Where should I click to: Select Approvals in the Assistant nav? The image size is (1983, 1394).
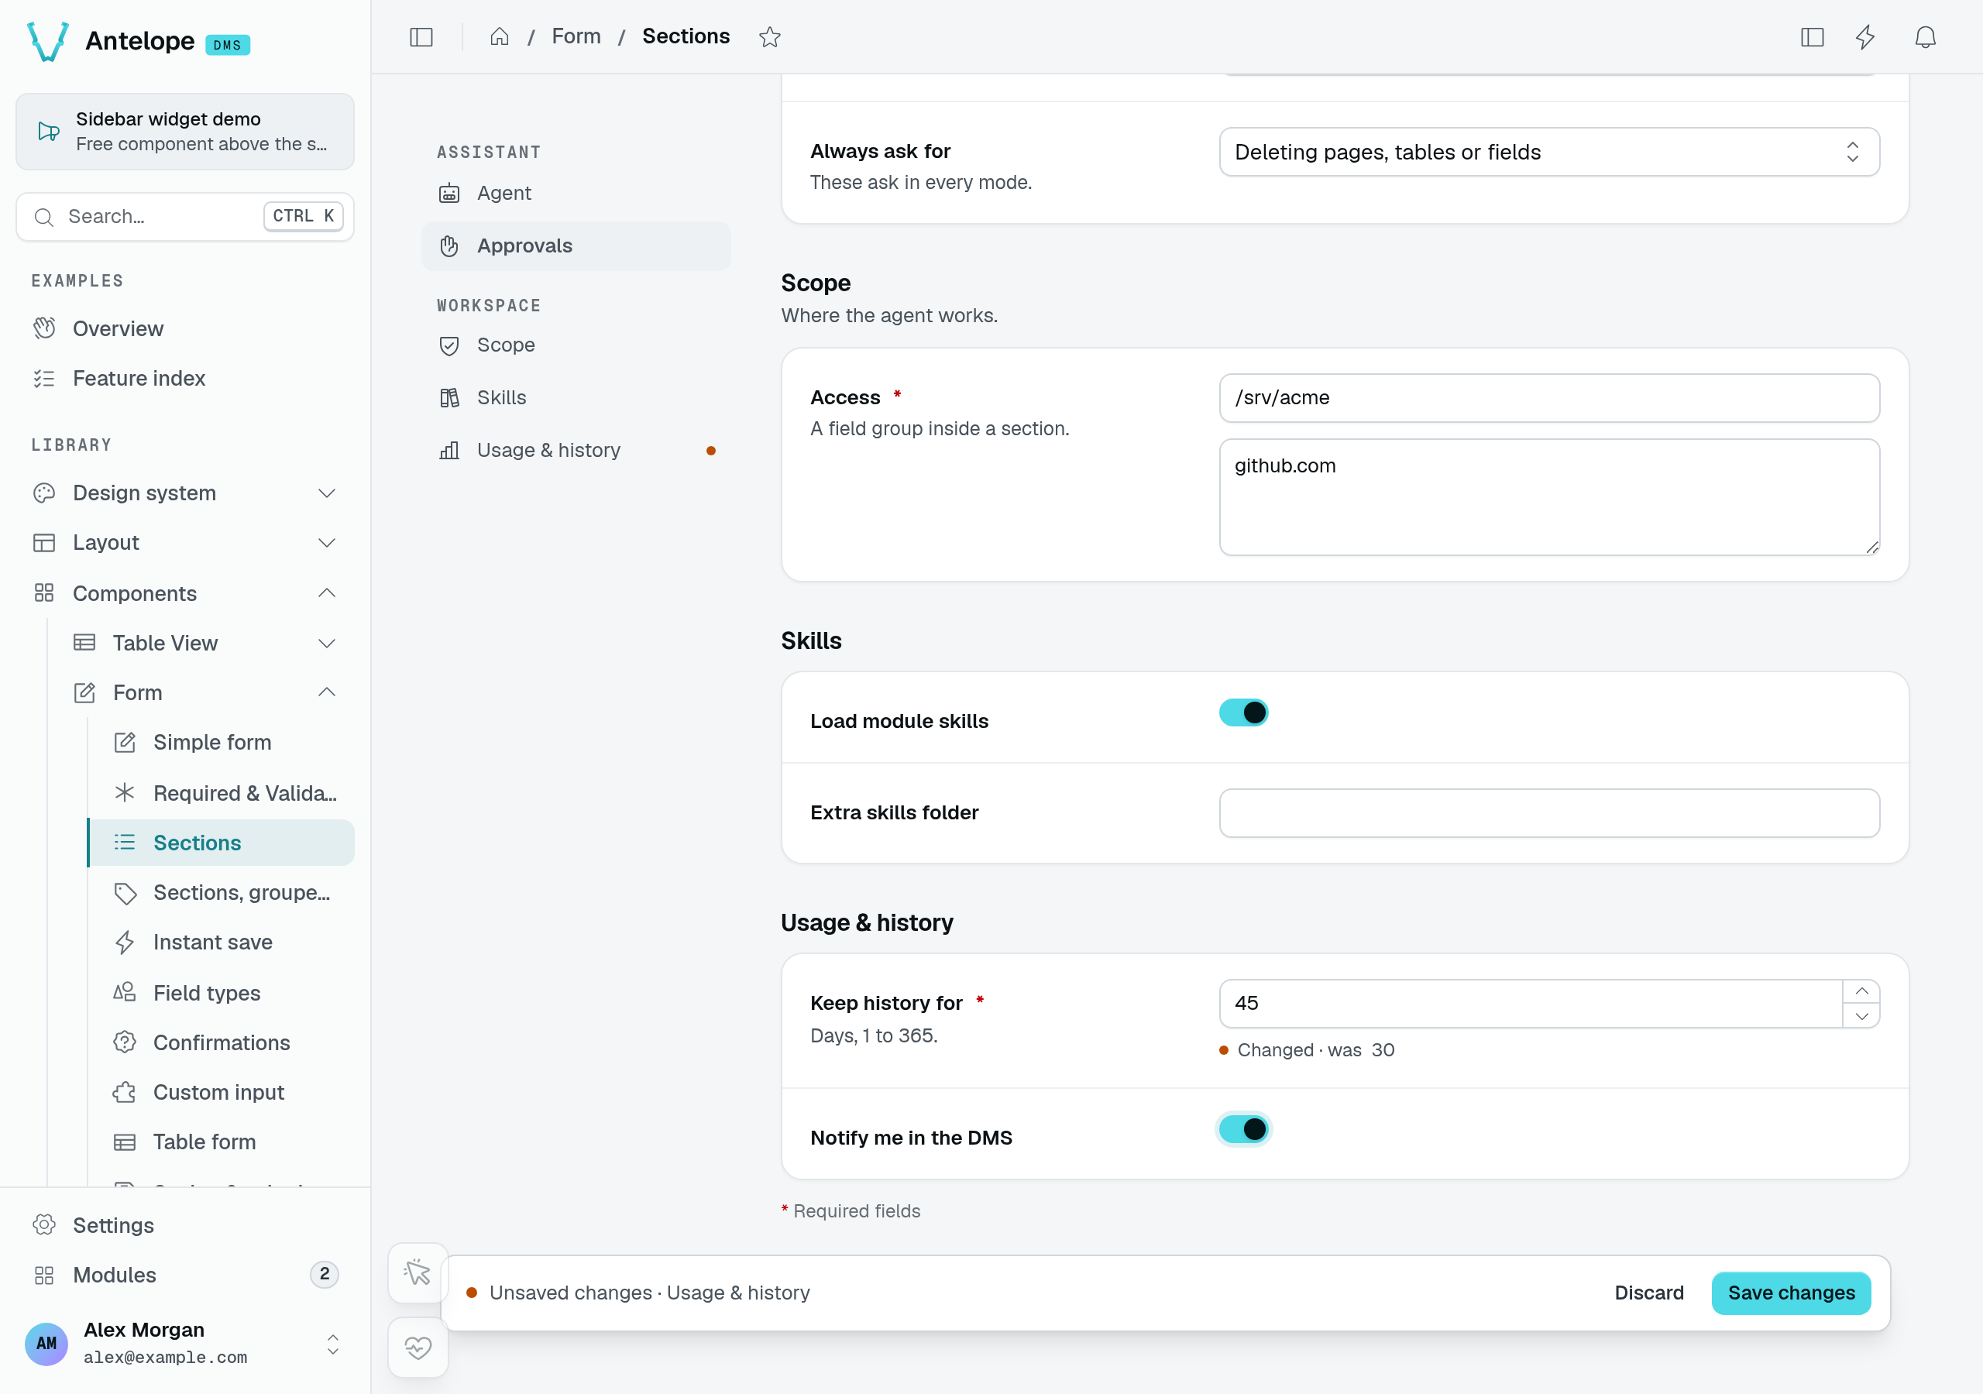576,246
